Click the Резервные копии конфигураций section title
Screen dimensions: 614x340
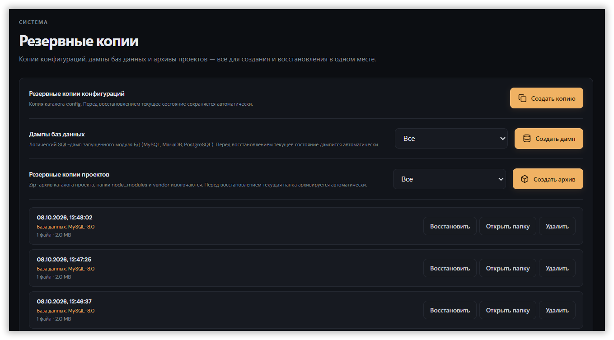[x=77, y=94]
